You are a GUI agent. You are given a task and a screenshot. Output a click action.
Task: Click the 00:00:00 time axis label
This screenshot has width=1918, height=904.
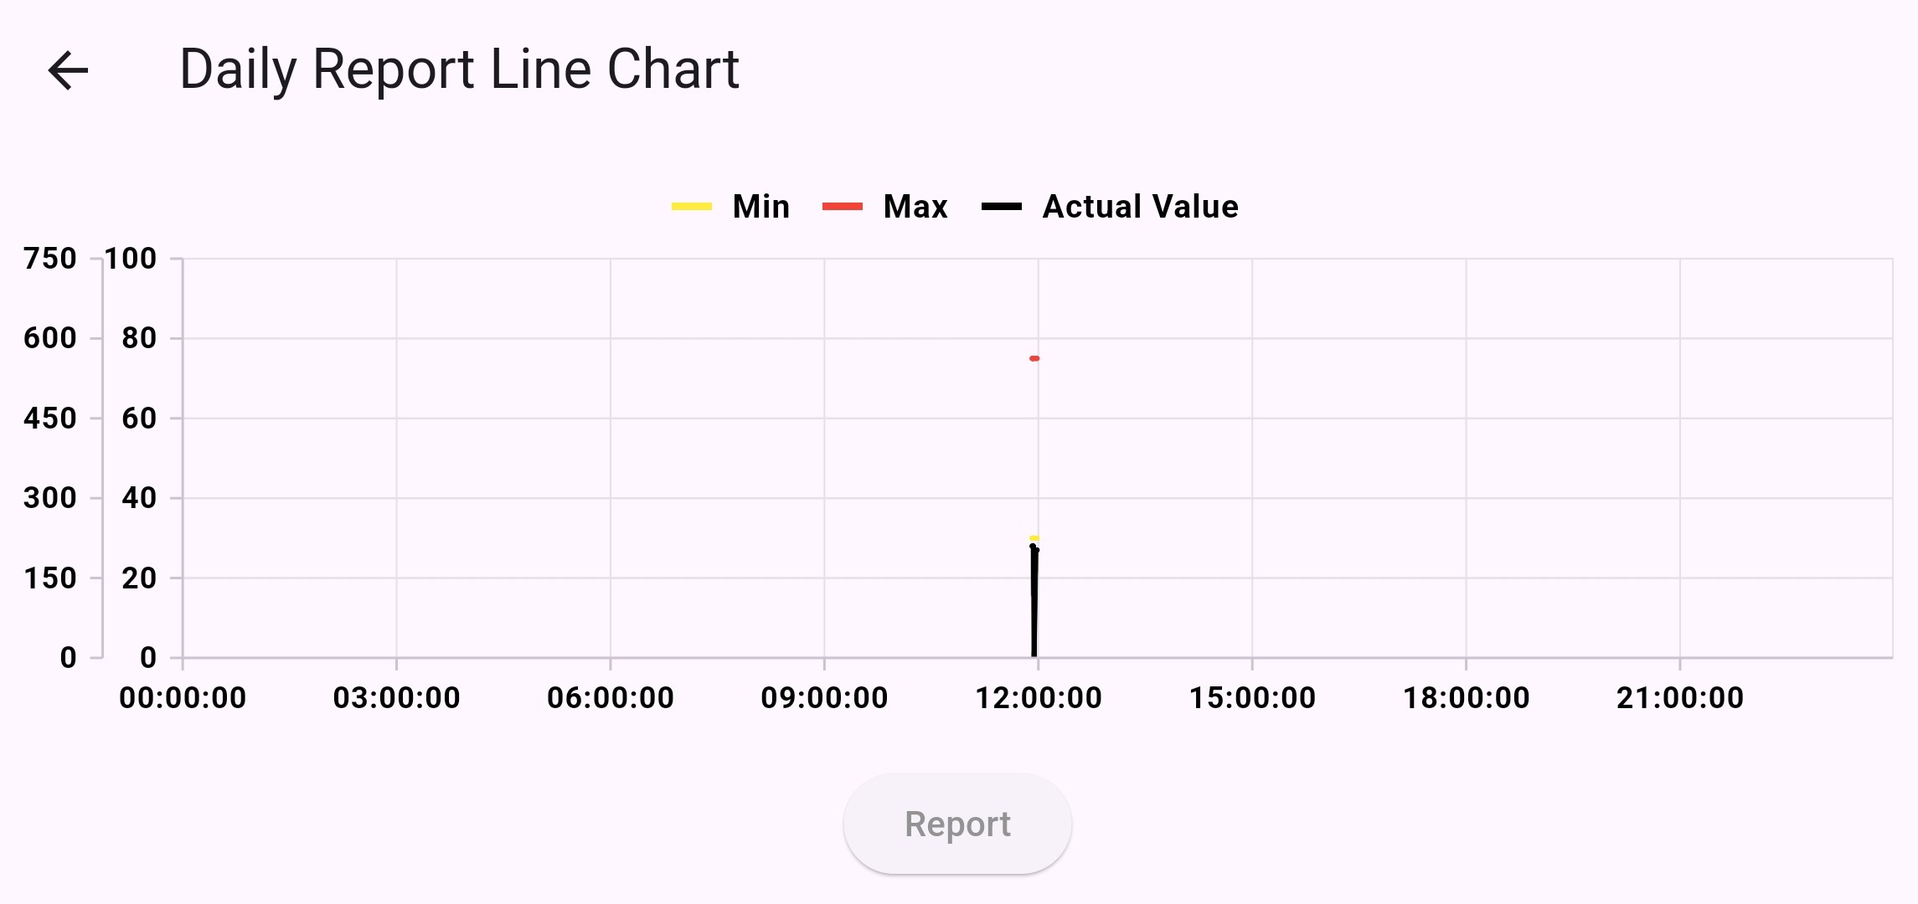(x=183, y=698)
